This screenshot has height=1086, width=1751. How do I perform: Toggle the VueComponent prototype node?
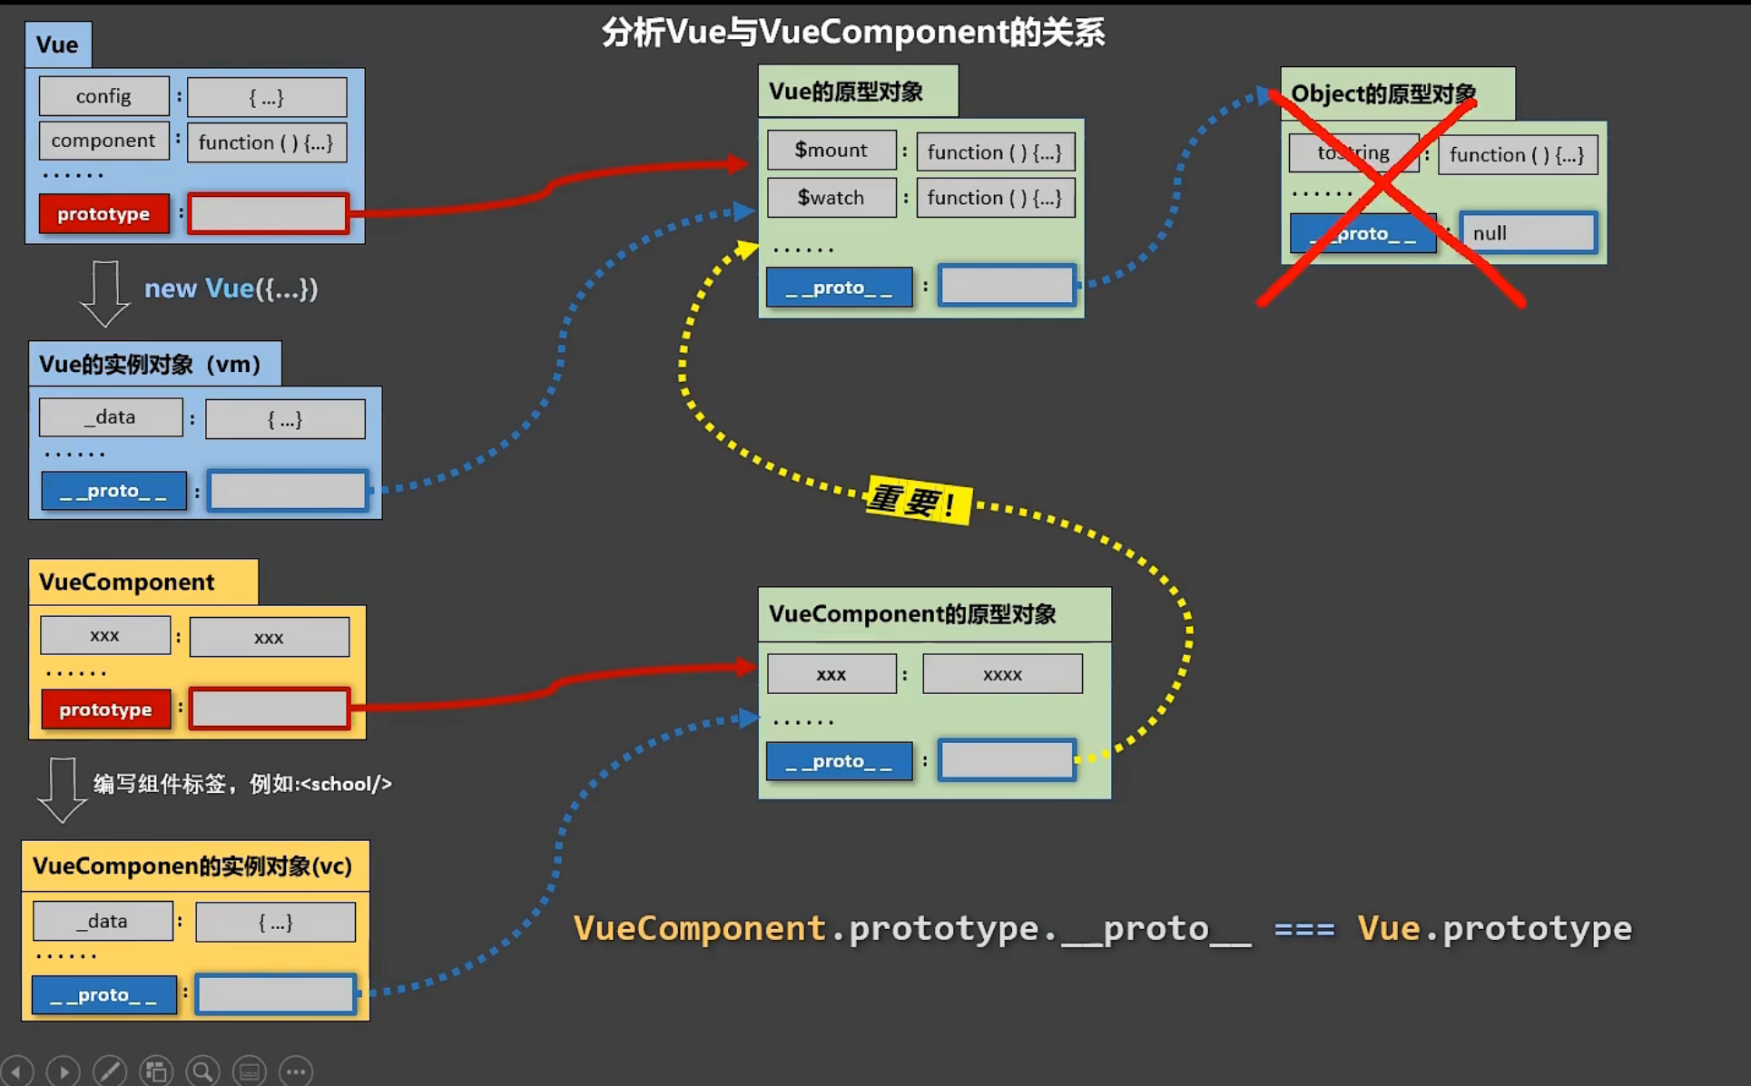click(103, 709)
